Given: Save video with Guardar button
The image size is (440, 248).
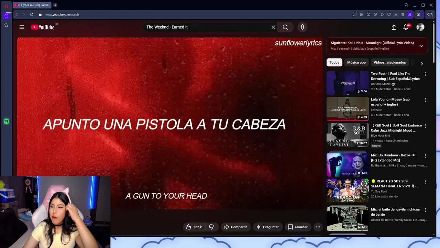Looking at the screenshot, I should click(x=298, y=227).
